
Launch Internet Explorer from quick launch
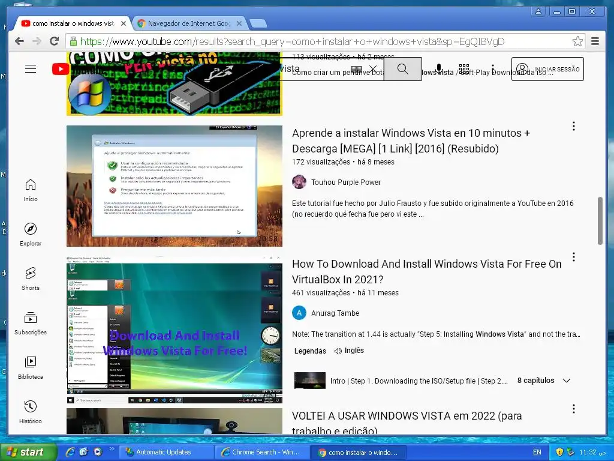tap(70, 452)
